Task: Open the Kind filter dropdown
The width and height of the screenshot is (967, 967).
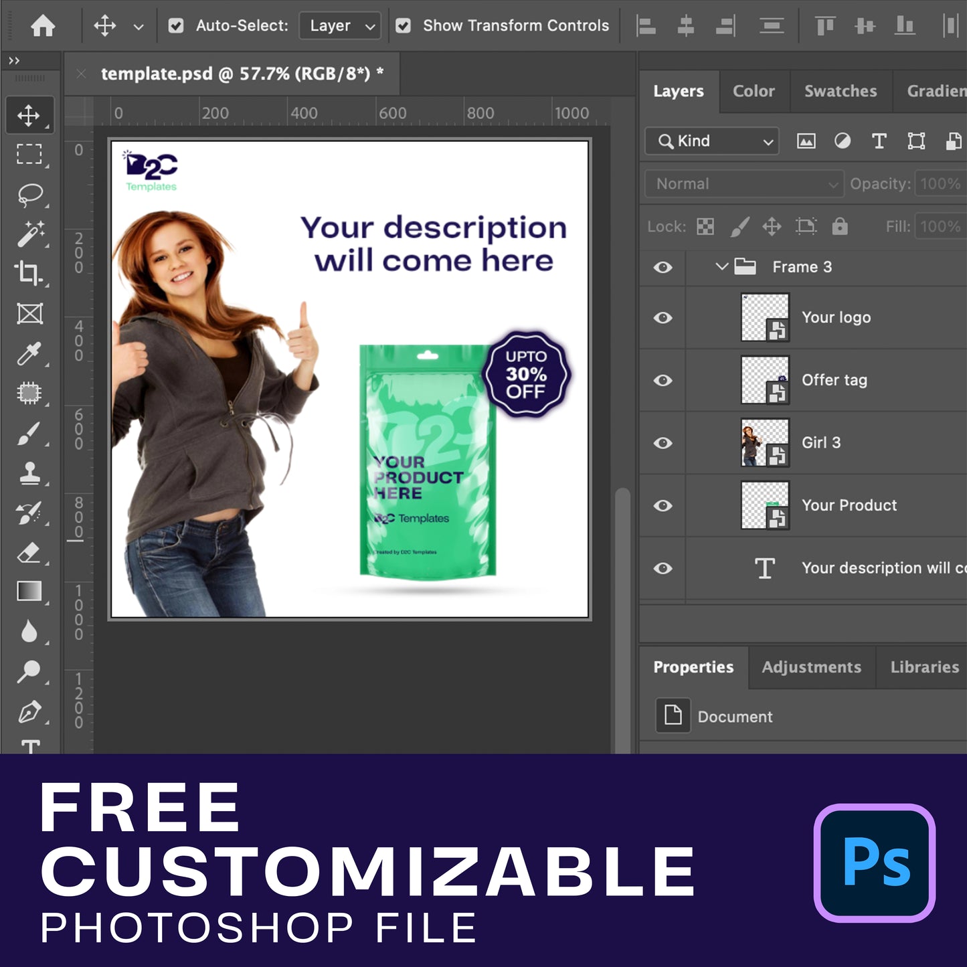Action: click(712, 141)
